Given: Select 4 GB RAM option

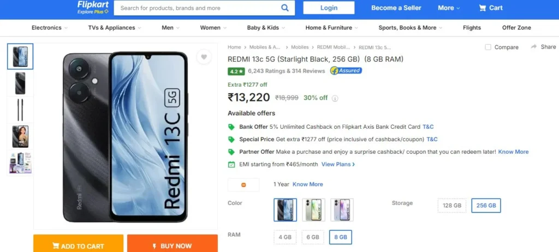Looking at the screenshot, I should click(285, 237).
